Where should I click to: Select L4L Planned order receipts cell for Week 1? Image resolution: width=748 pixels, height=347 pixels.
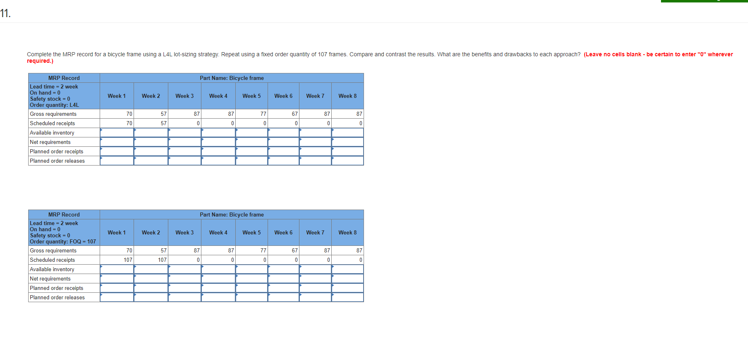click(117, 151)
